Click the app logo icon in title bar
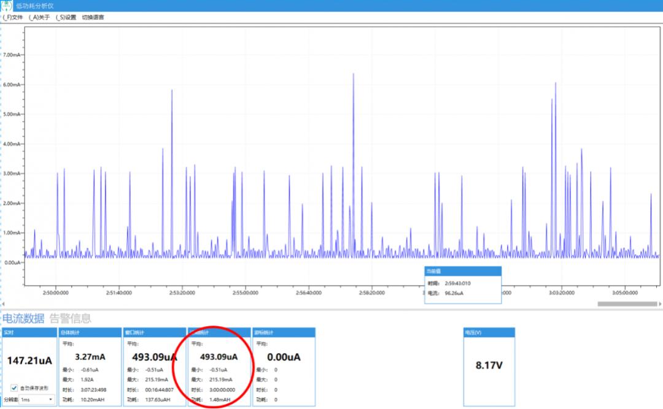 tap(7, 6)
